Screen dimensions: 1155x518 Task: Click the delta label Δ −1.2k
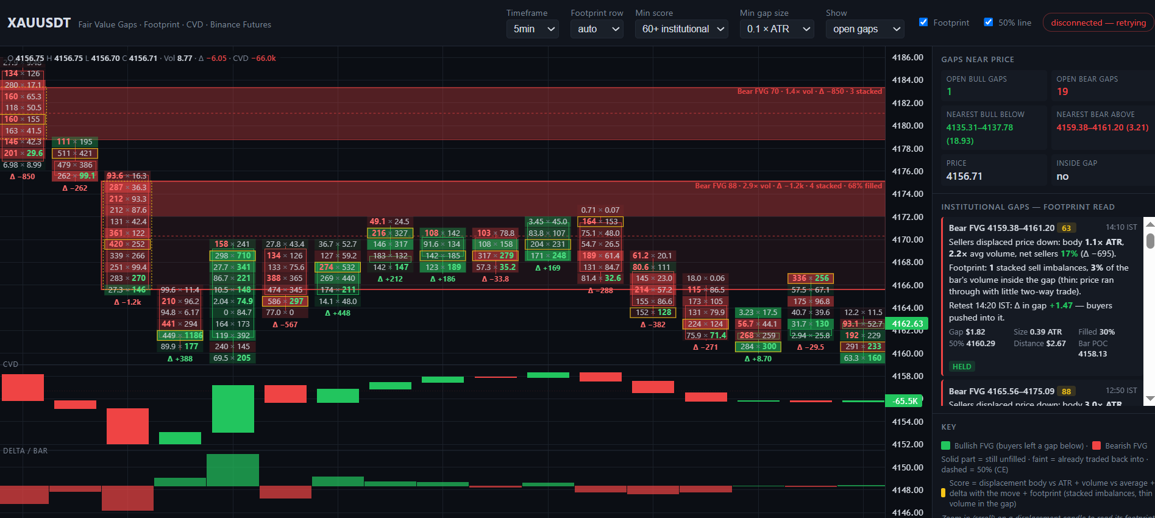point(127,302)
